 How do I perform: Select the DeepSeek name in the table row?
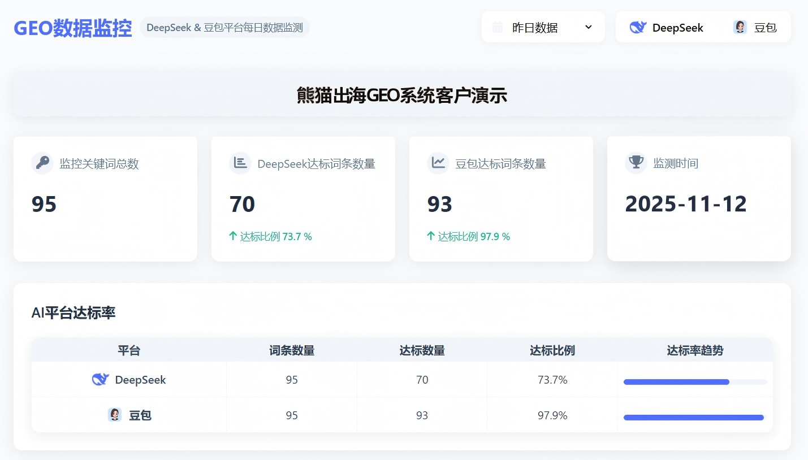click(x=140, y=380)
